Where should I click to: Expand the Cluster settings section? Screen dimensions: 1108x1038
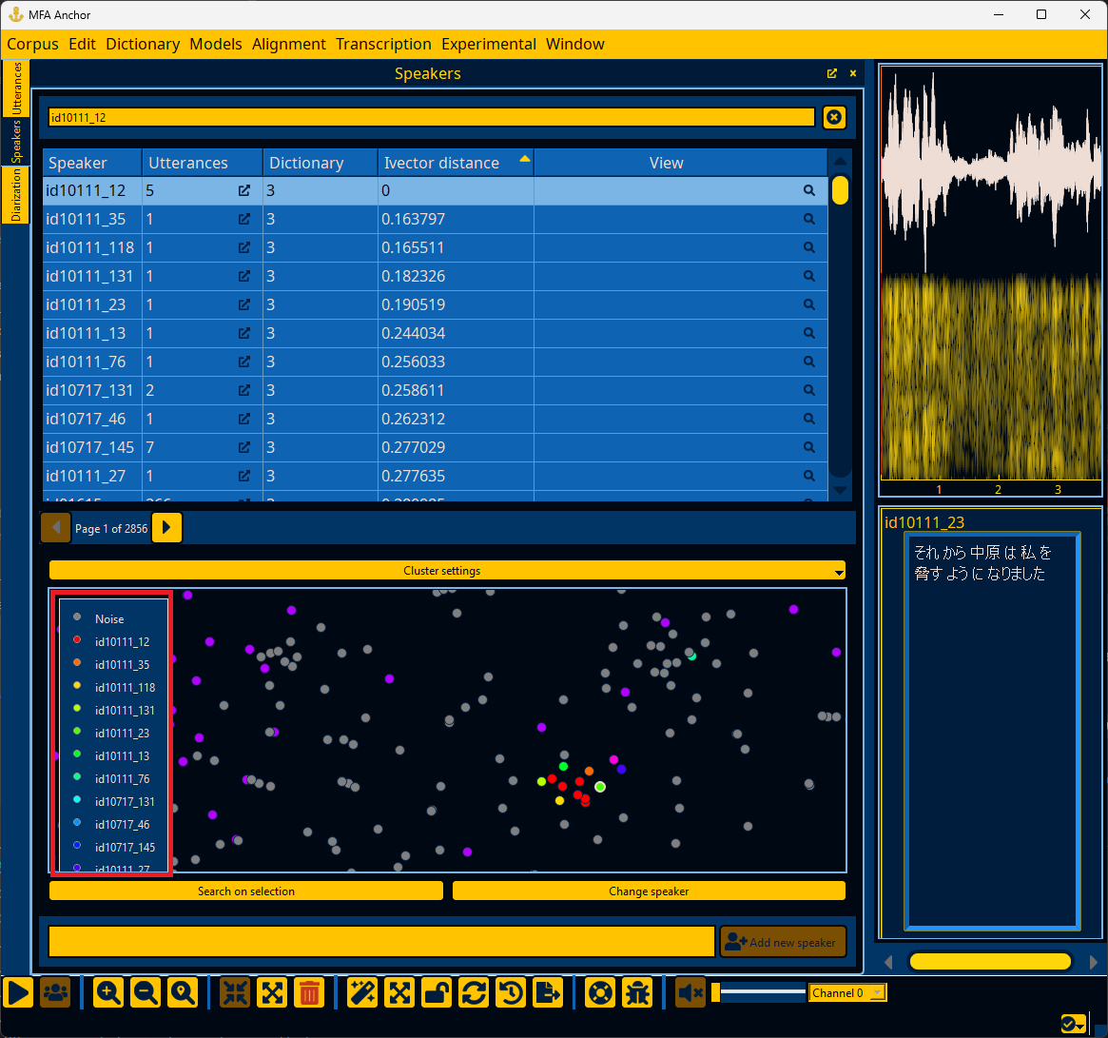(x=447, y=571)
